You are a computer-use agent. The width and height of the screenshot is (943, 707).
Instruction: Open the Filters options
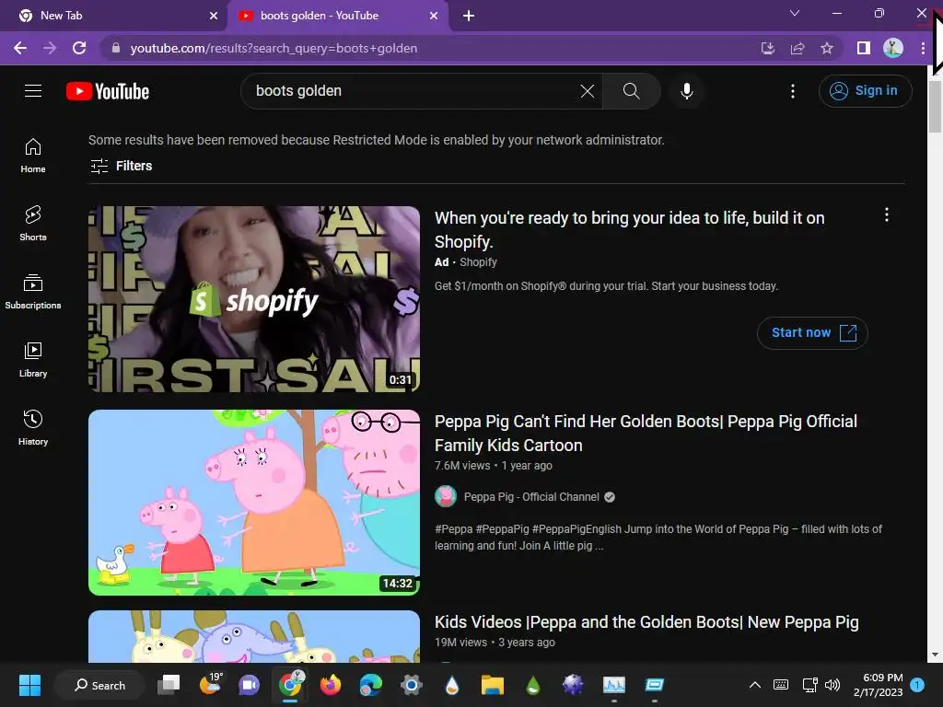point(121,166)
